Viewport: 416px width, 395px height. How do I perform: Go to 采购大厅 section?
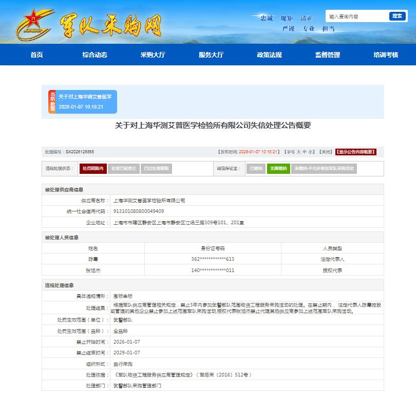tap(153, 55)
